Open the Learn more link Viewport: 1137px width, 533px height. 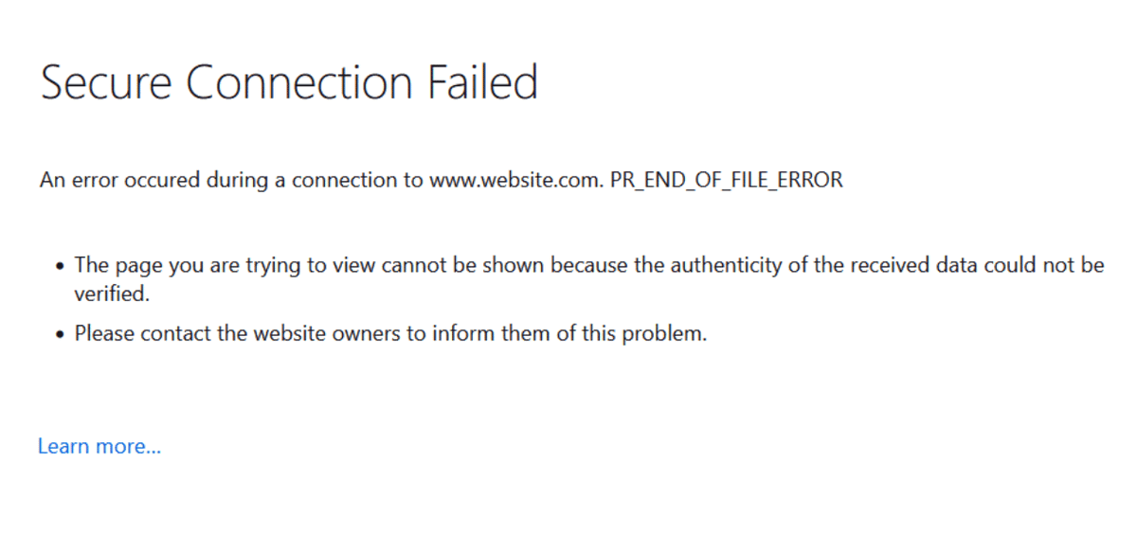(99, 446)
